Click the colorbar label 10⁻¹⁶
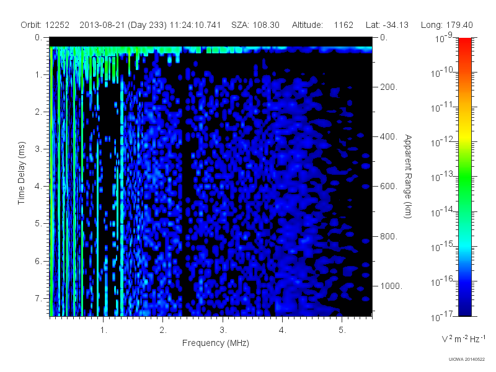 (443, 281)
